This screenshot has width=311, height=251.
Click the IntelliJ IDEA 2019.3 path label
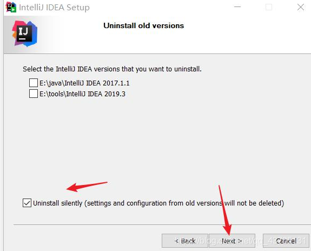82,94
